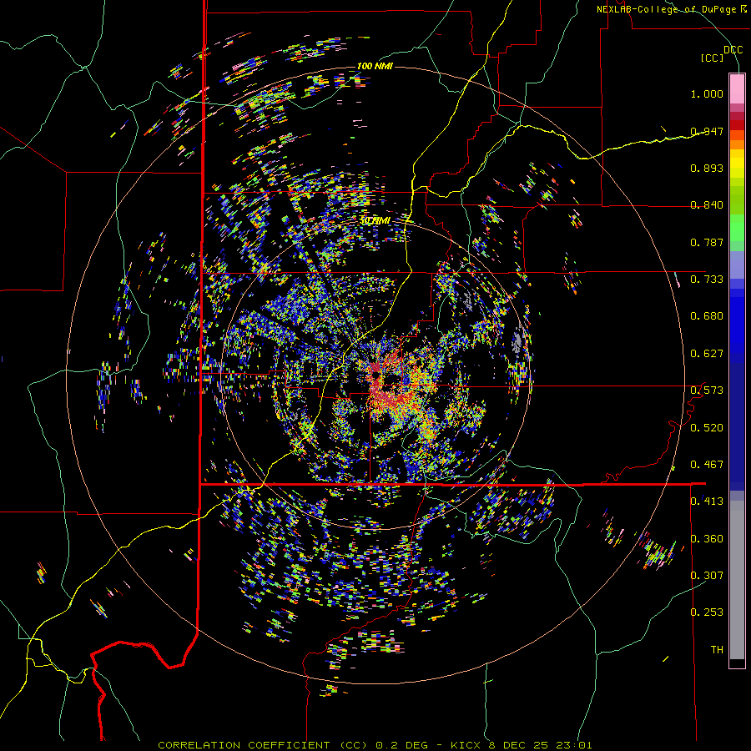Click the 100 NMI range ring label

[375, 66]
